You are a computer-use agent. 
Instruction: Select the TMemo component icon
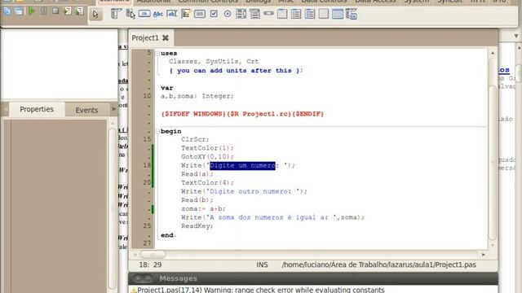pos(186,14)
